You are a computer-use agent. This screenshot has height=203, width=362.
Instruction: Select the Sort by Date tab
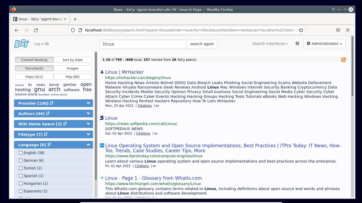tap(72, 60)
